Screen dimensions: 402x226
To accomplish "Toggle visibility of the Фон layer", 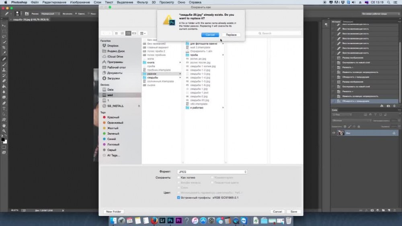I will tap(334, 133).
